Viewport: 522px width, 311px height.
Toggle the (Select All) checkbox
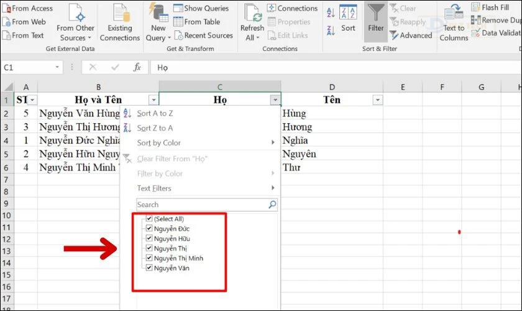coord(149,219)
